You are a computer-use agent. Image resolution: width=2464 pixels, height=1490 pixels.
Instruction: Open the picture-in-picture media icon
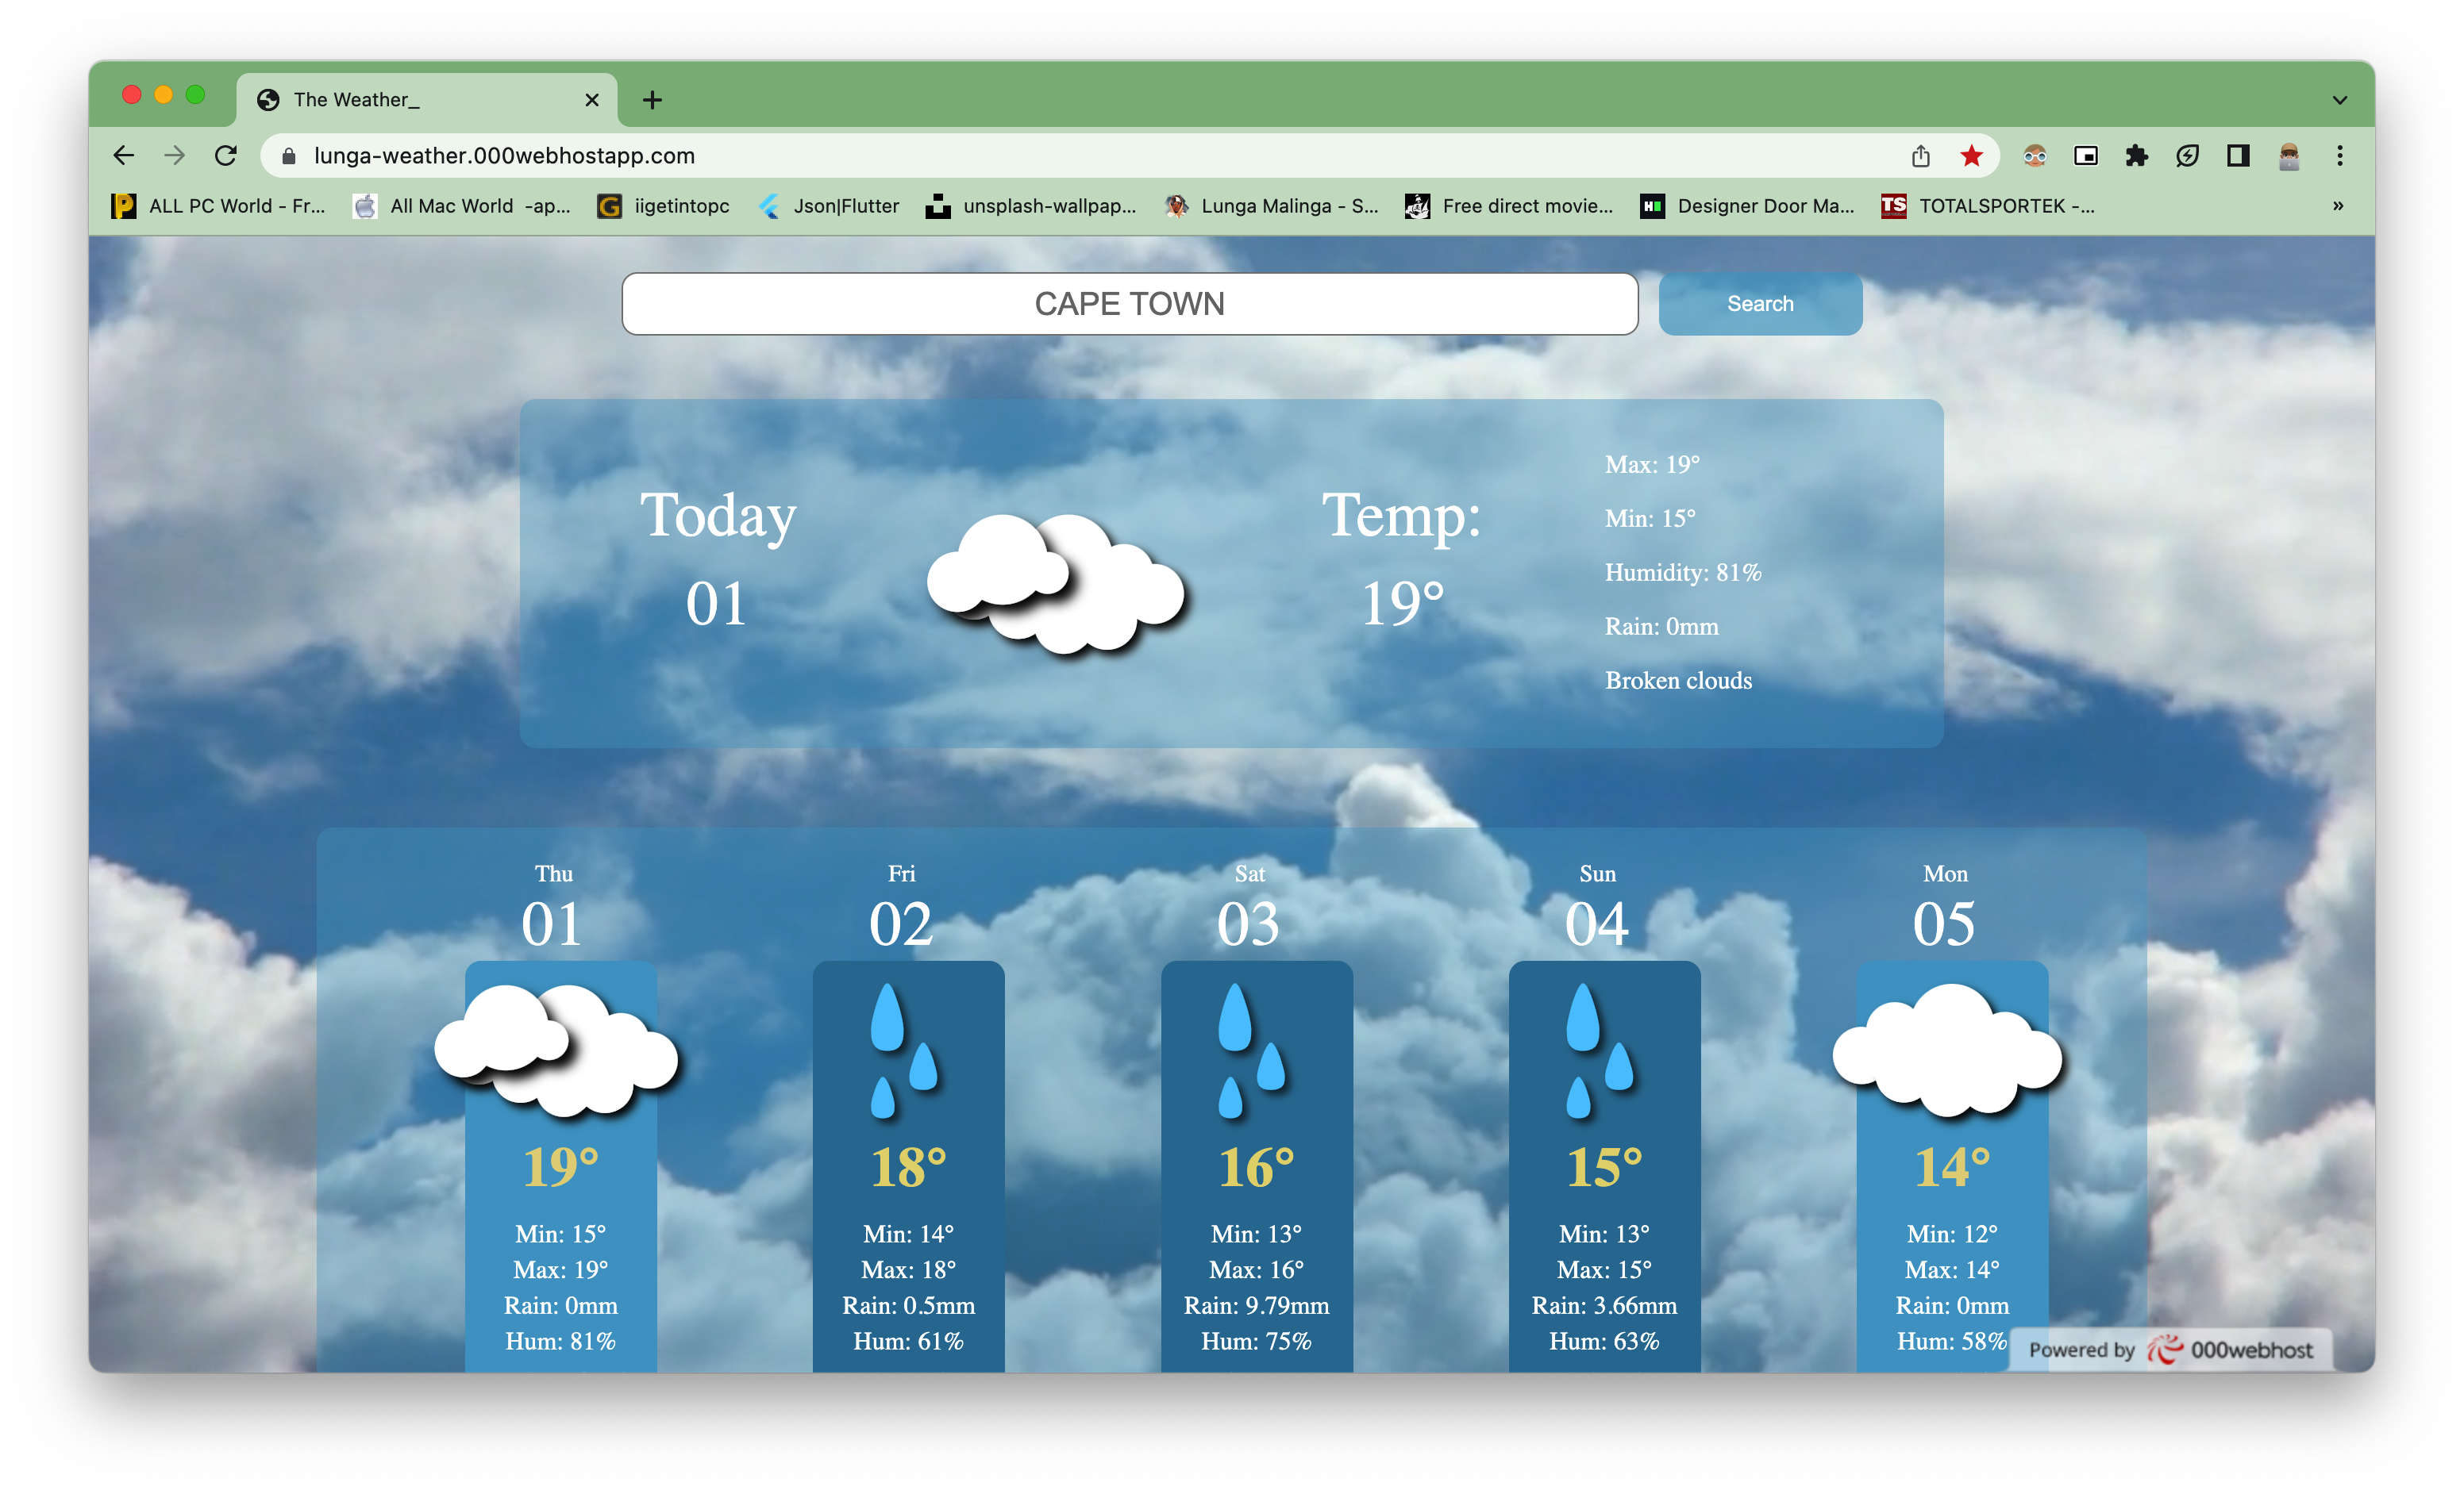pyautogui.click(x=2085, y=156)
